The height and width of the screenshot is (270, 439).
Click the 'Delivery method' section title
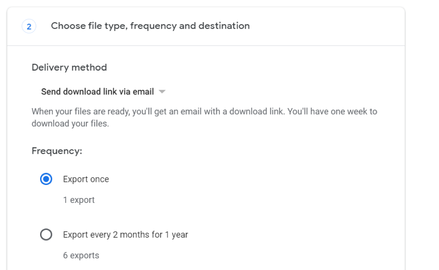(69, 67)
